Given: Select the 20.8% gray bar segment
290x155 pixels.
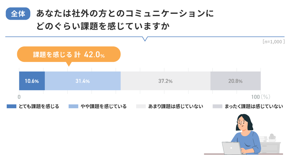Looking at the screenshot, I should [x=235, y=81].
